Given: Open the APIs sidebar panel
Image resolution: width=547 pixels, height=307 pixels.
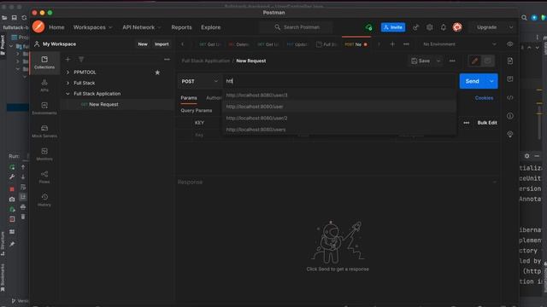Looking at the screenshot, I should (x=44, y=85).
